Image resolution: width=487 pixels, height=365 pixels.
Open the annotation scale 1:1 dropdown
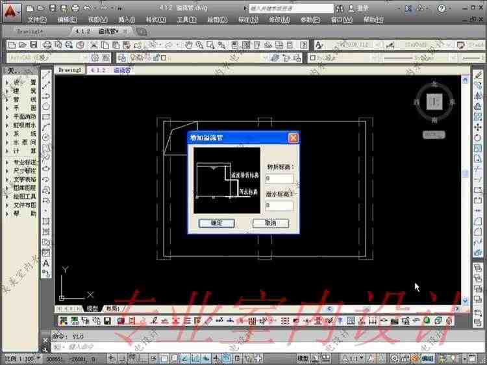(354, 359)
